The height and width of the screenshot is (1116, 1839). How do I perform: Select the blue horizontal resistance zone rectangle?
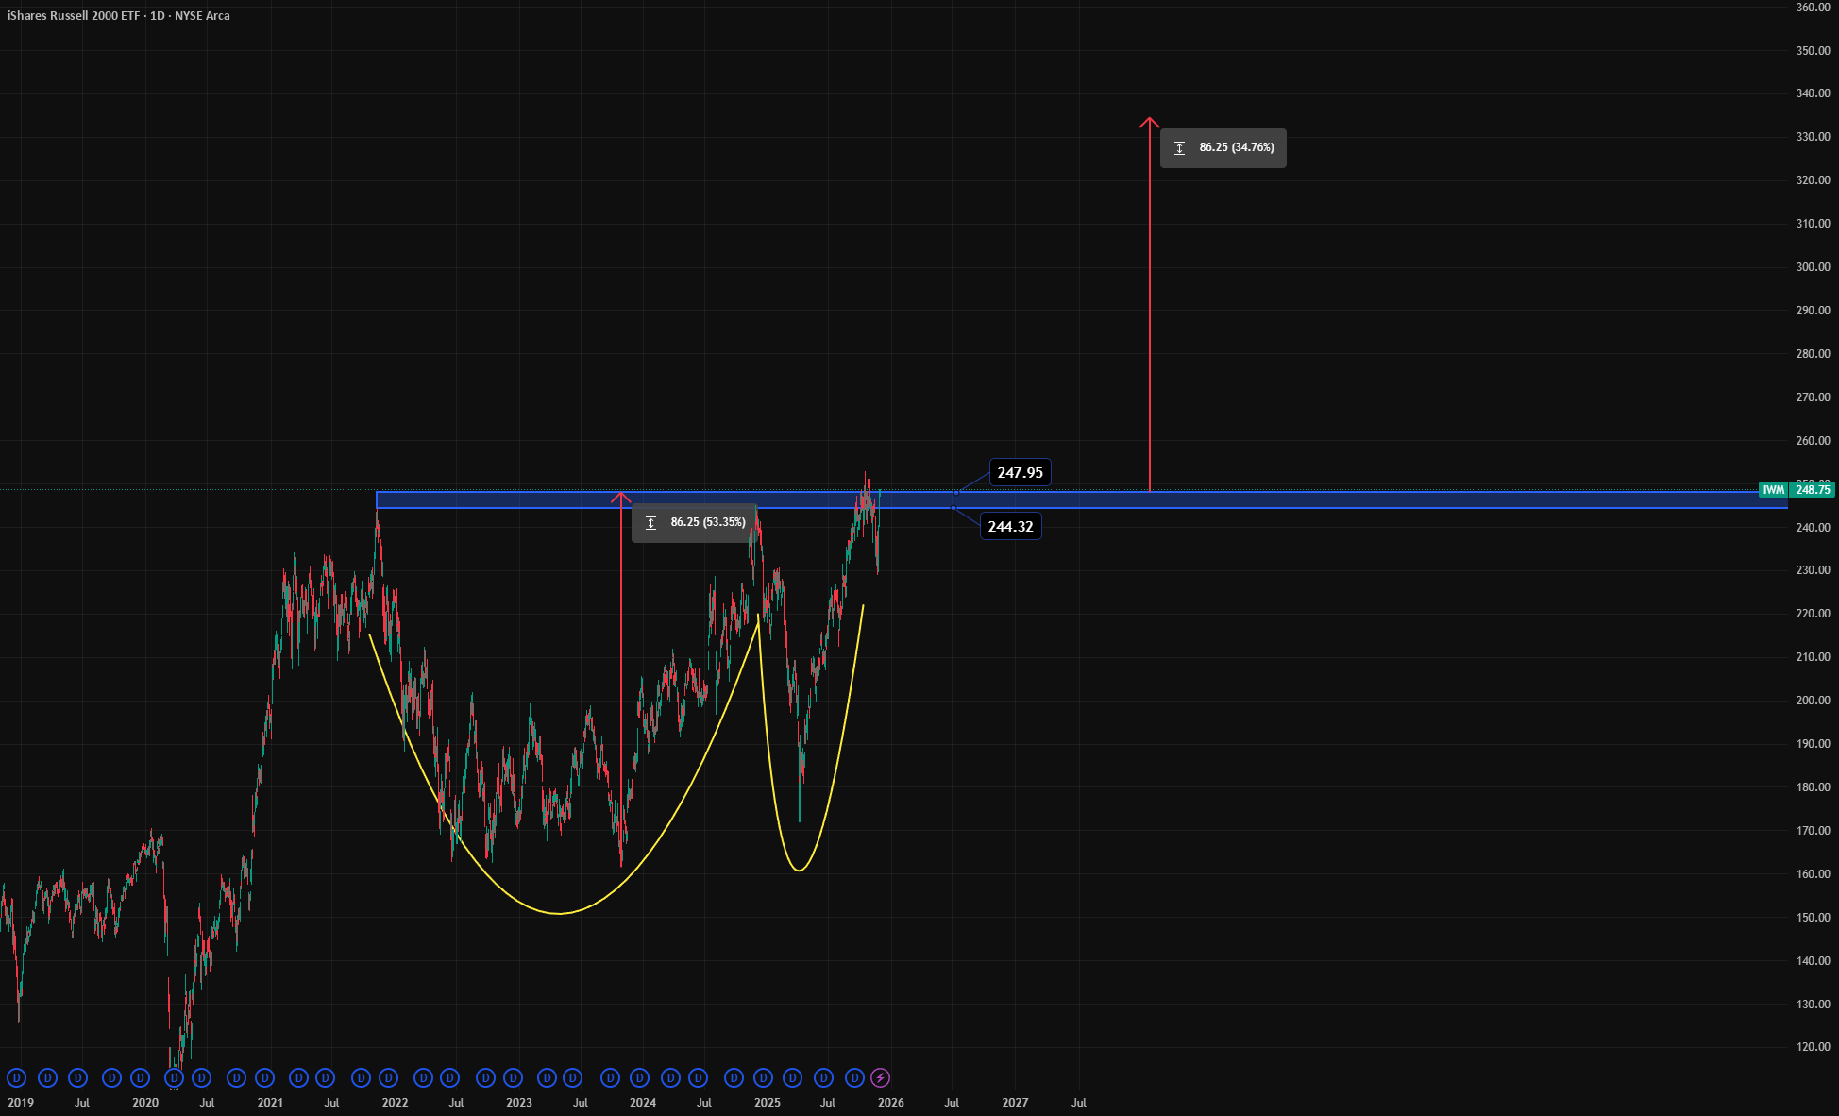point(1082,500)
